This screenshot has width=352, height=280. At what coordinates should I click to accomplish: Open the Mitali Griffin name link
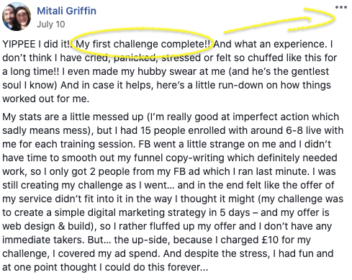coord(66,11)
